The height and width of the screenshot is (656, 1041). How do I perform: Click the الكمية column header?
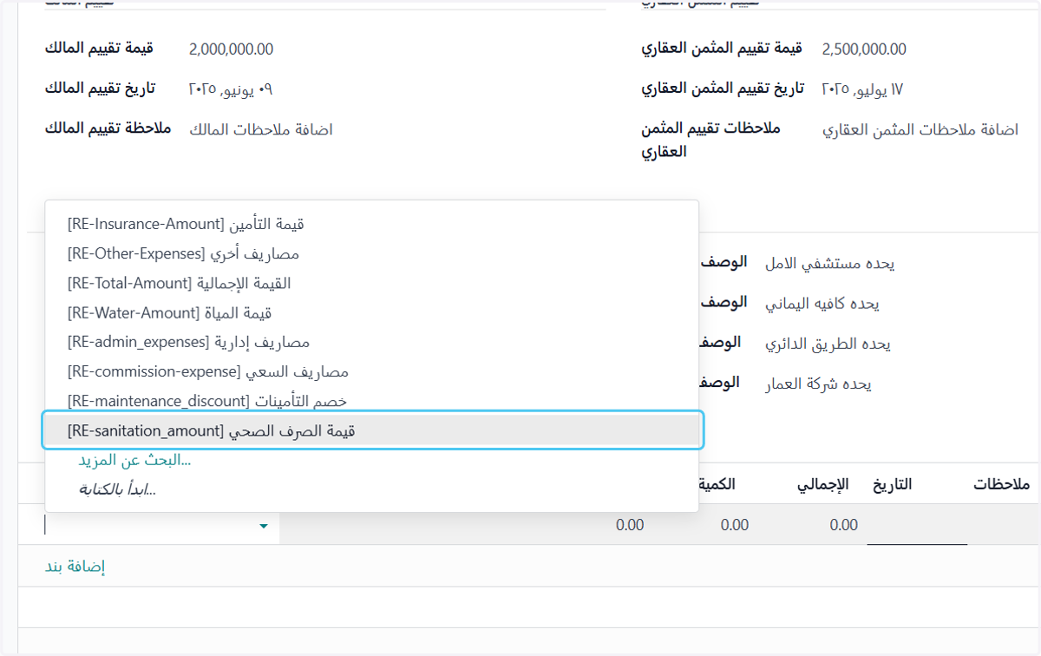click(x=717, y=484)
